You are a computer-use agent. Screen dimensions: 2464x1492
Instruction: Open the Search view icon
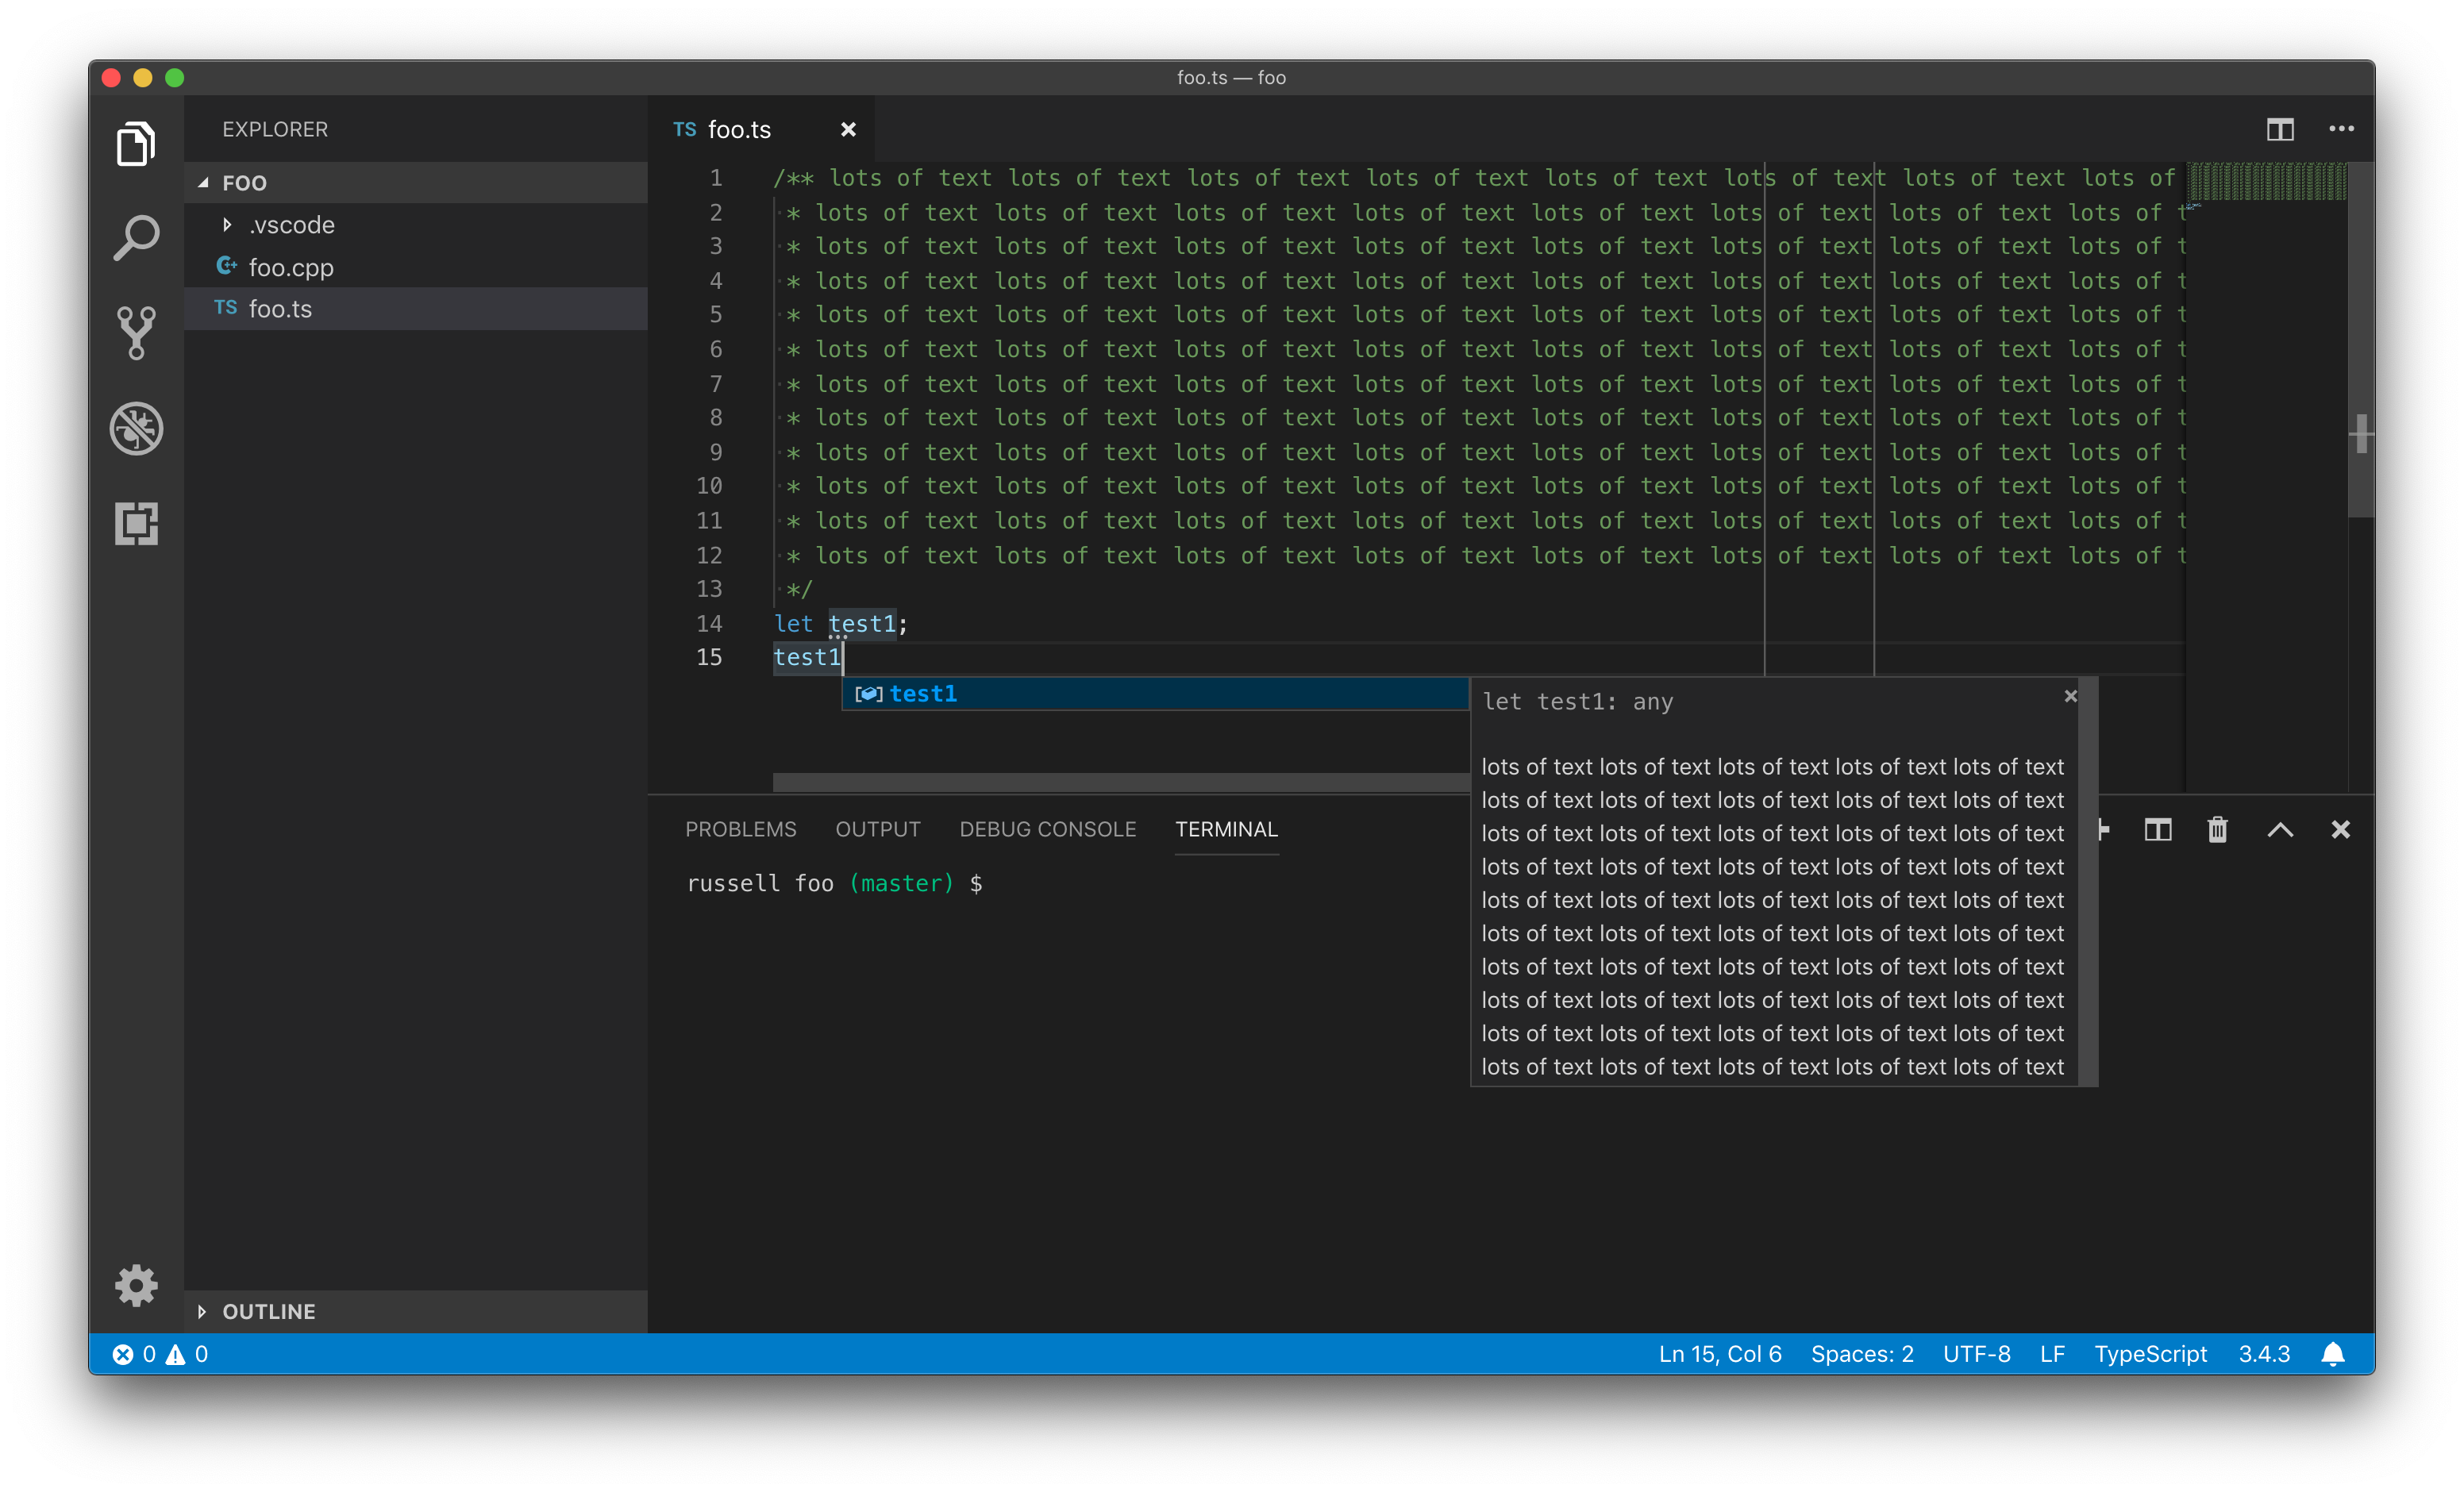[136, 238]
